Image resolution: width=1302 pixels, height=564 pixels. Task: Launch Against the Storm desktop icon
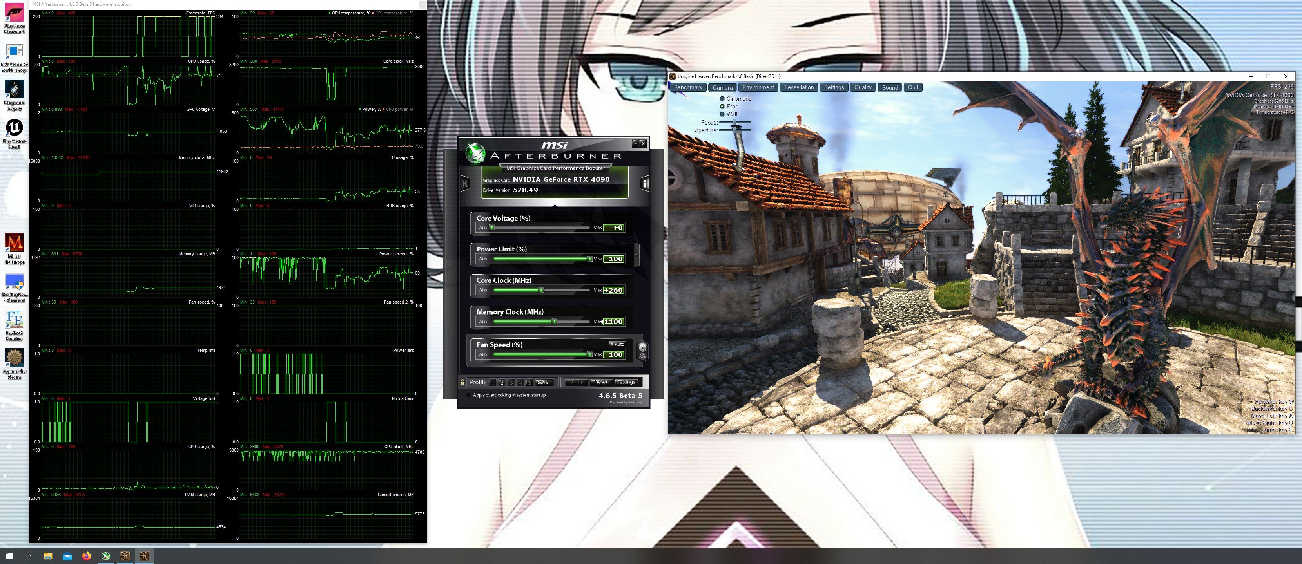point(14,365)
